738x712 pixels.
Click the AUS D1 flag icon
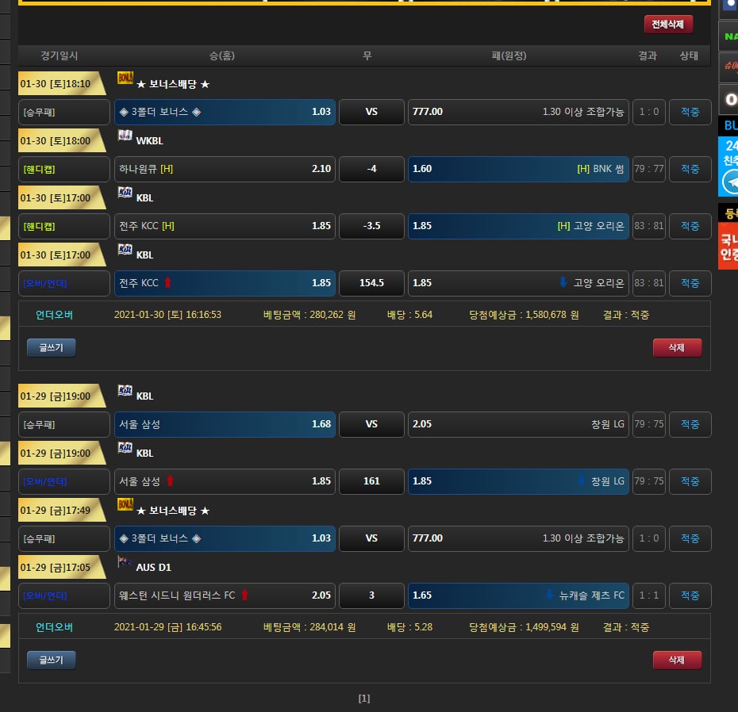pos(125,562)
